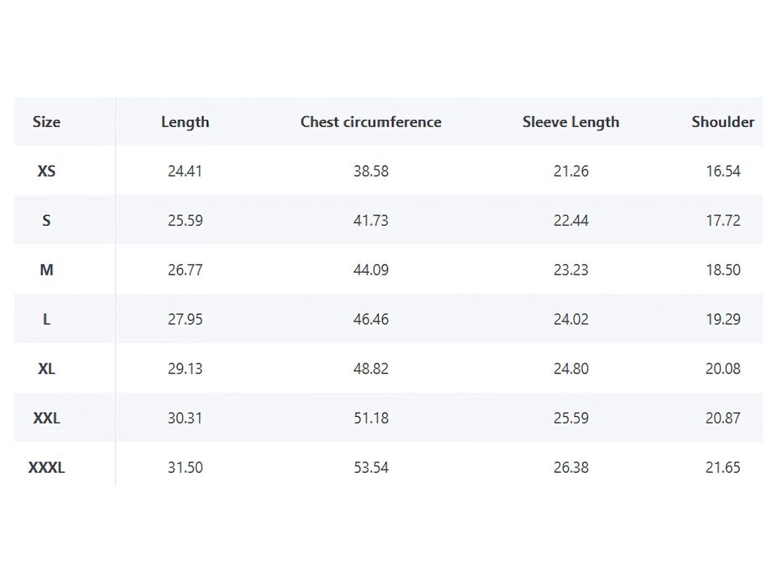
Task: Click the chest circumference value 48.82
Action: point(371,369)
